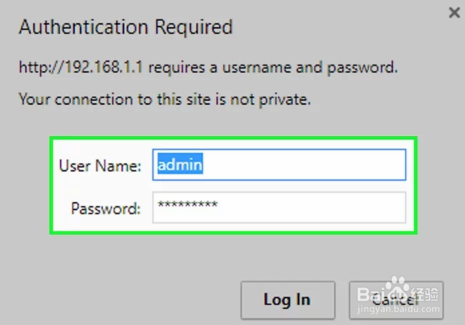Click the 'connection is not private' warning text
Image resolution: width=465 pixels, height=325 pixels.
pos(165,99)
